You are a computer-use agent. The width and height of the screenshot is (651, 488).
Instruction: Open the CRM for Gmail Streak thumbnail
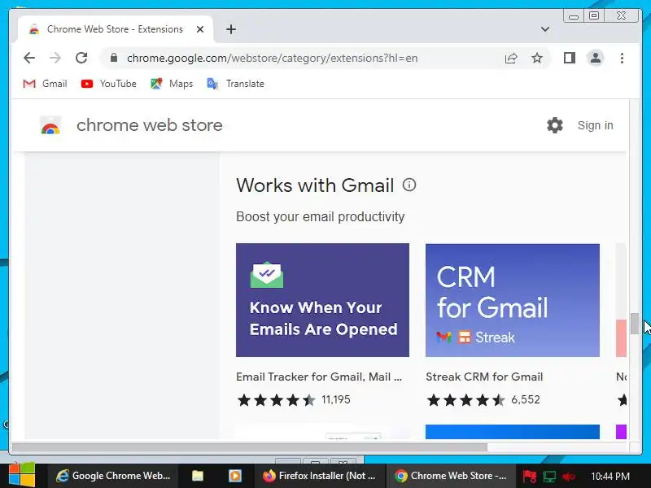513,300
